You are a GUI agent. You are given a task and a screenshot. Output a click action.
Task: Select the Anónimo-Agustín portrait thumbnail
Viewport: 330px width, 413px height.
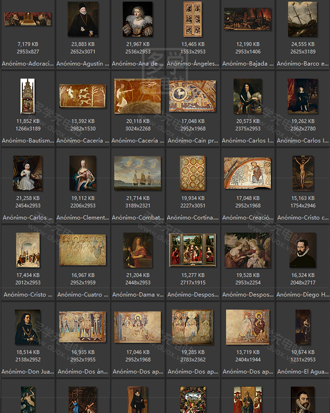point(82,19)
